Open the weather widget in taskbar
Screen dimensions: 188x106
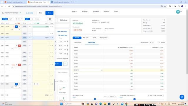[x=7, y=104]
